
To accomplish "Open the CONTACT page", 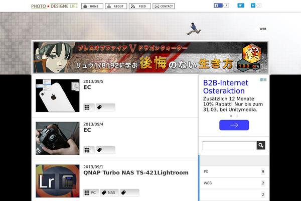I will (164, 6).
